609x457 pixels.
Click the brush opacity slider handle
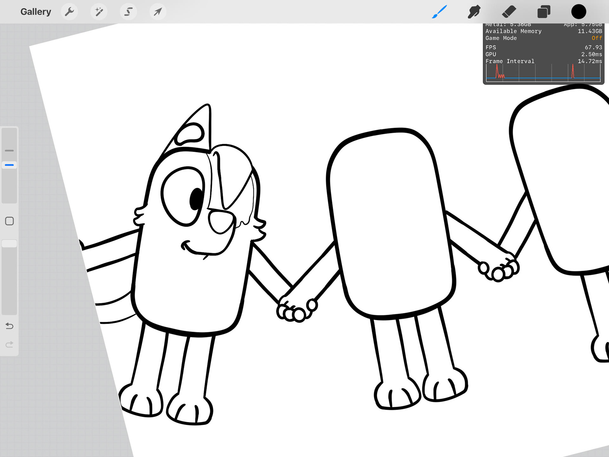coord(9,243)
